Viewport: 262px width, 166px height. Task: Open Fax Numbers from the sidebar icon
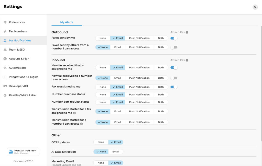click(5, 31)
